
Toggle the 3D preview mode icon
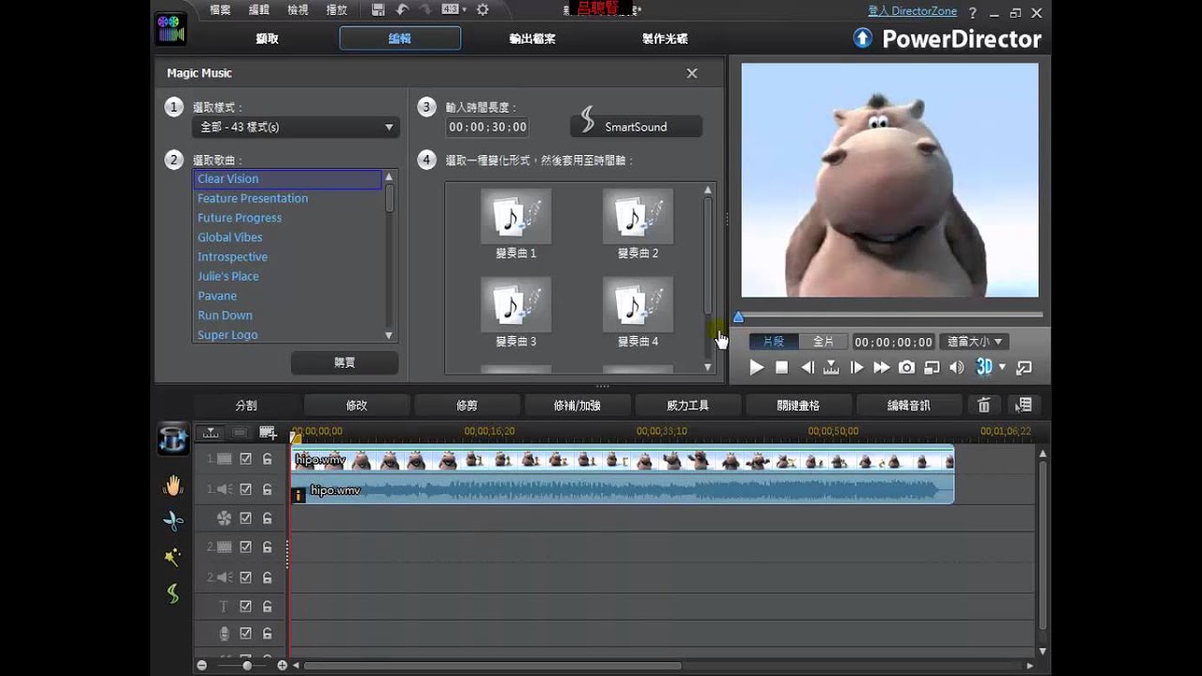tap(983, 368)
